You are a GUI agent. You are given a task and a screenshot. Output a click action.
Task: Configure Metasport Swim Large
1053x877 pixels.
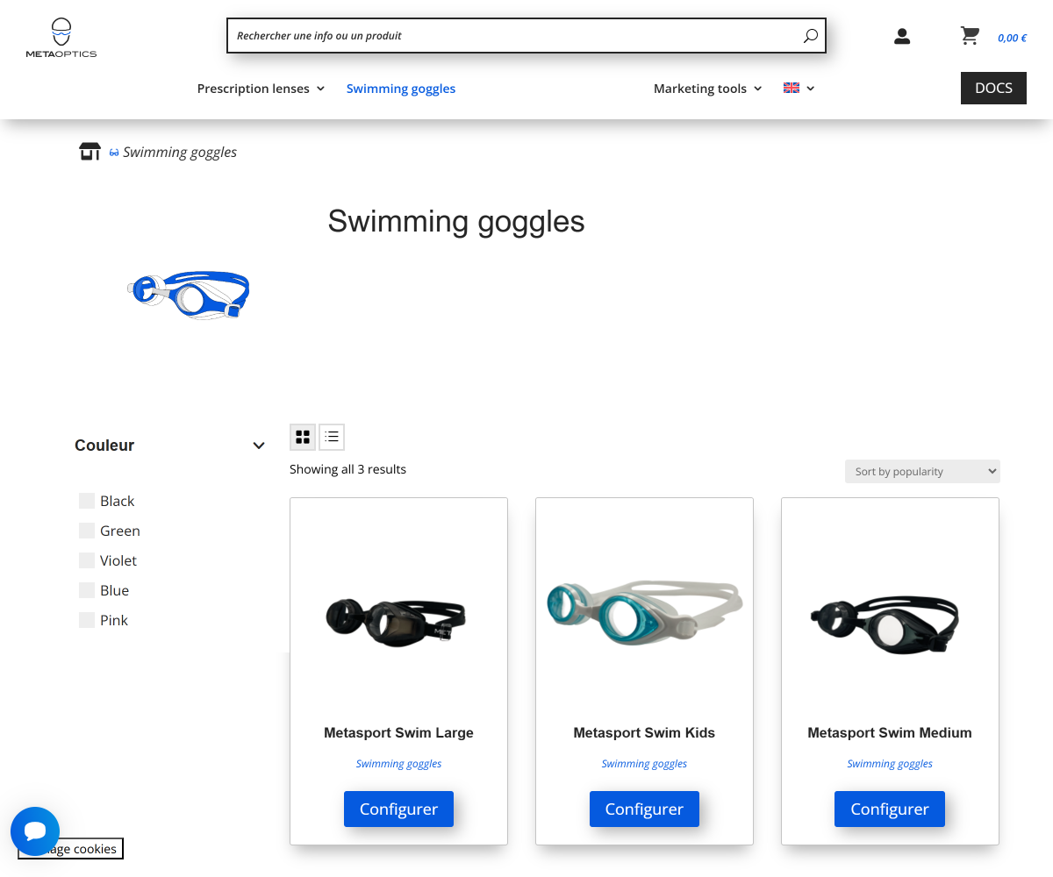point(398,809)
